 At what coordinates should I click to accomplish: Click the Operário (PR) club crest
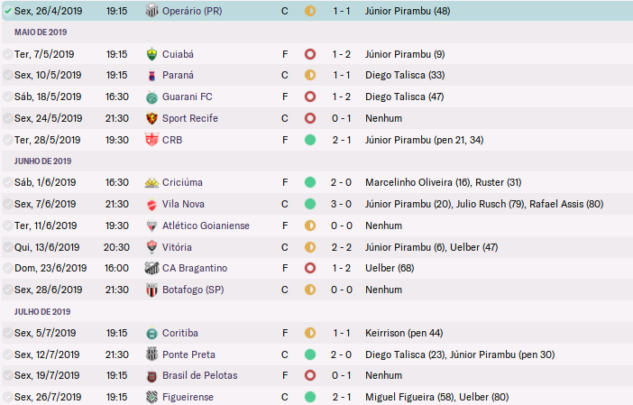(151, 11)
